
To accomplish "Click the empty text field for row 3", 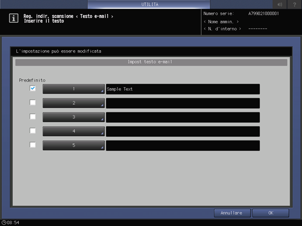I will click(x=183, y=117).
